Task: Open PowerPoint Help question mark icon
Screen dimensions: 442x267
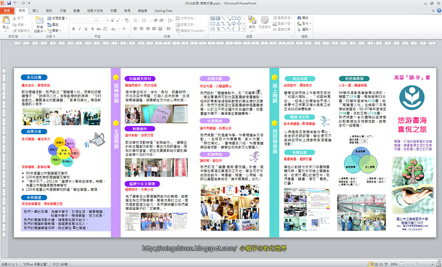Action: 439,11
